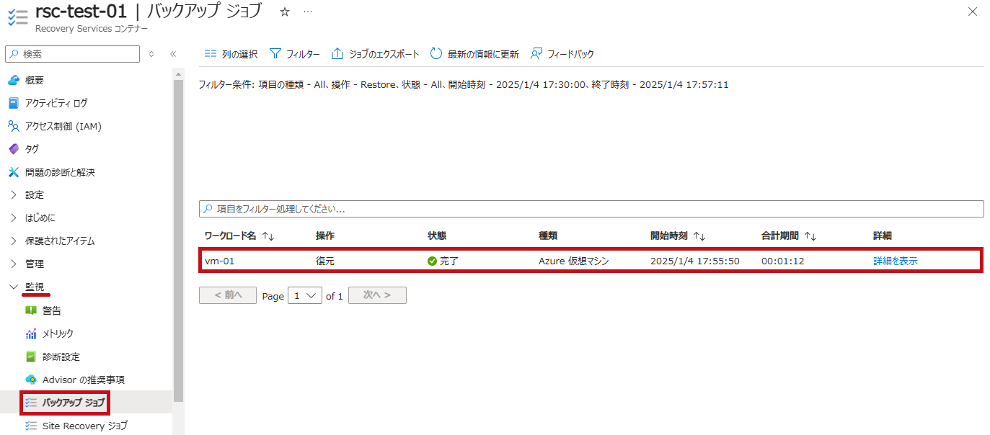The height and width of the screenshot is (435, 990).
Task: Open 詳細を表示 link for vm-01
Action: 896,261
